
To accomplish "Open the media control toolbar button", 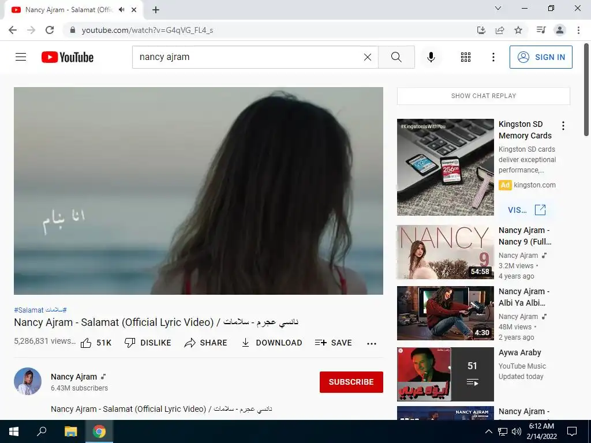I will (541, 30).
